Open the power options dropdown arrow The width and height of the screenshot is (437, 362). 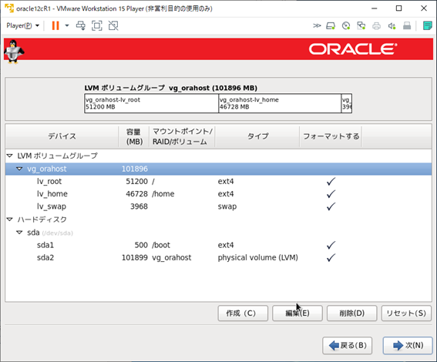click(67, 25)
